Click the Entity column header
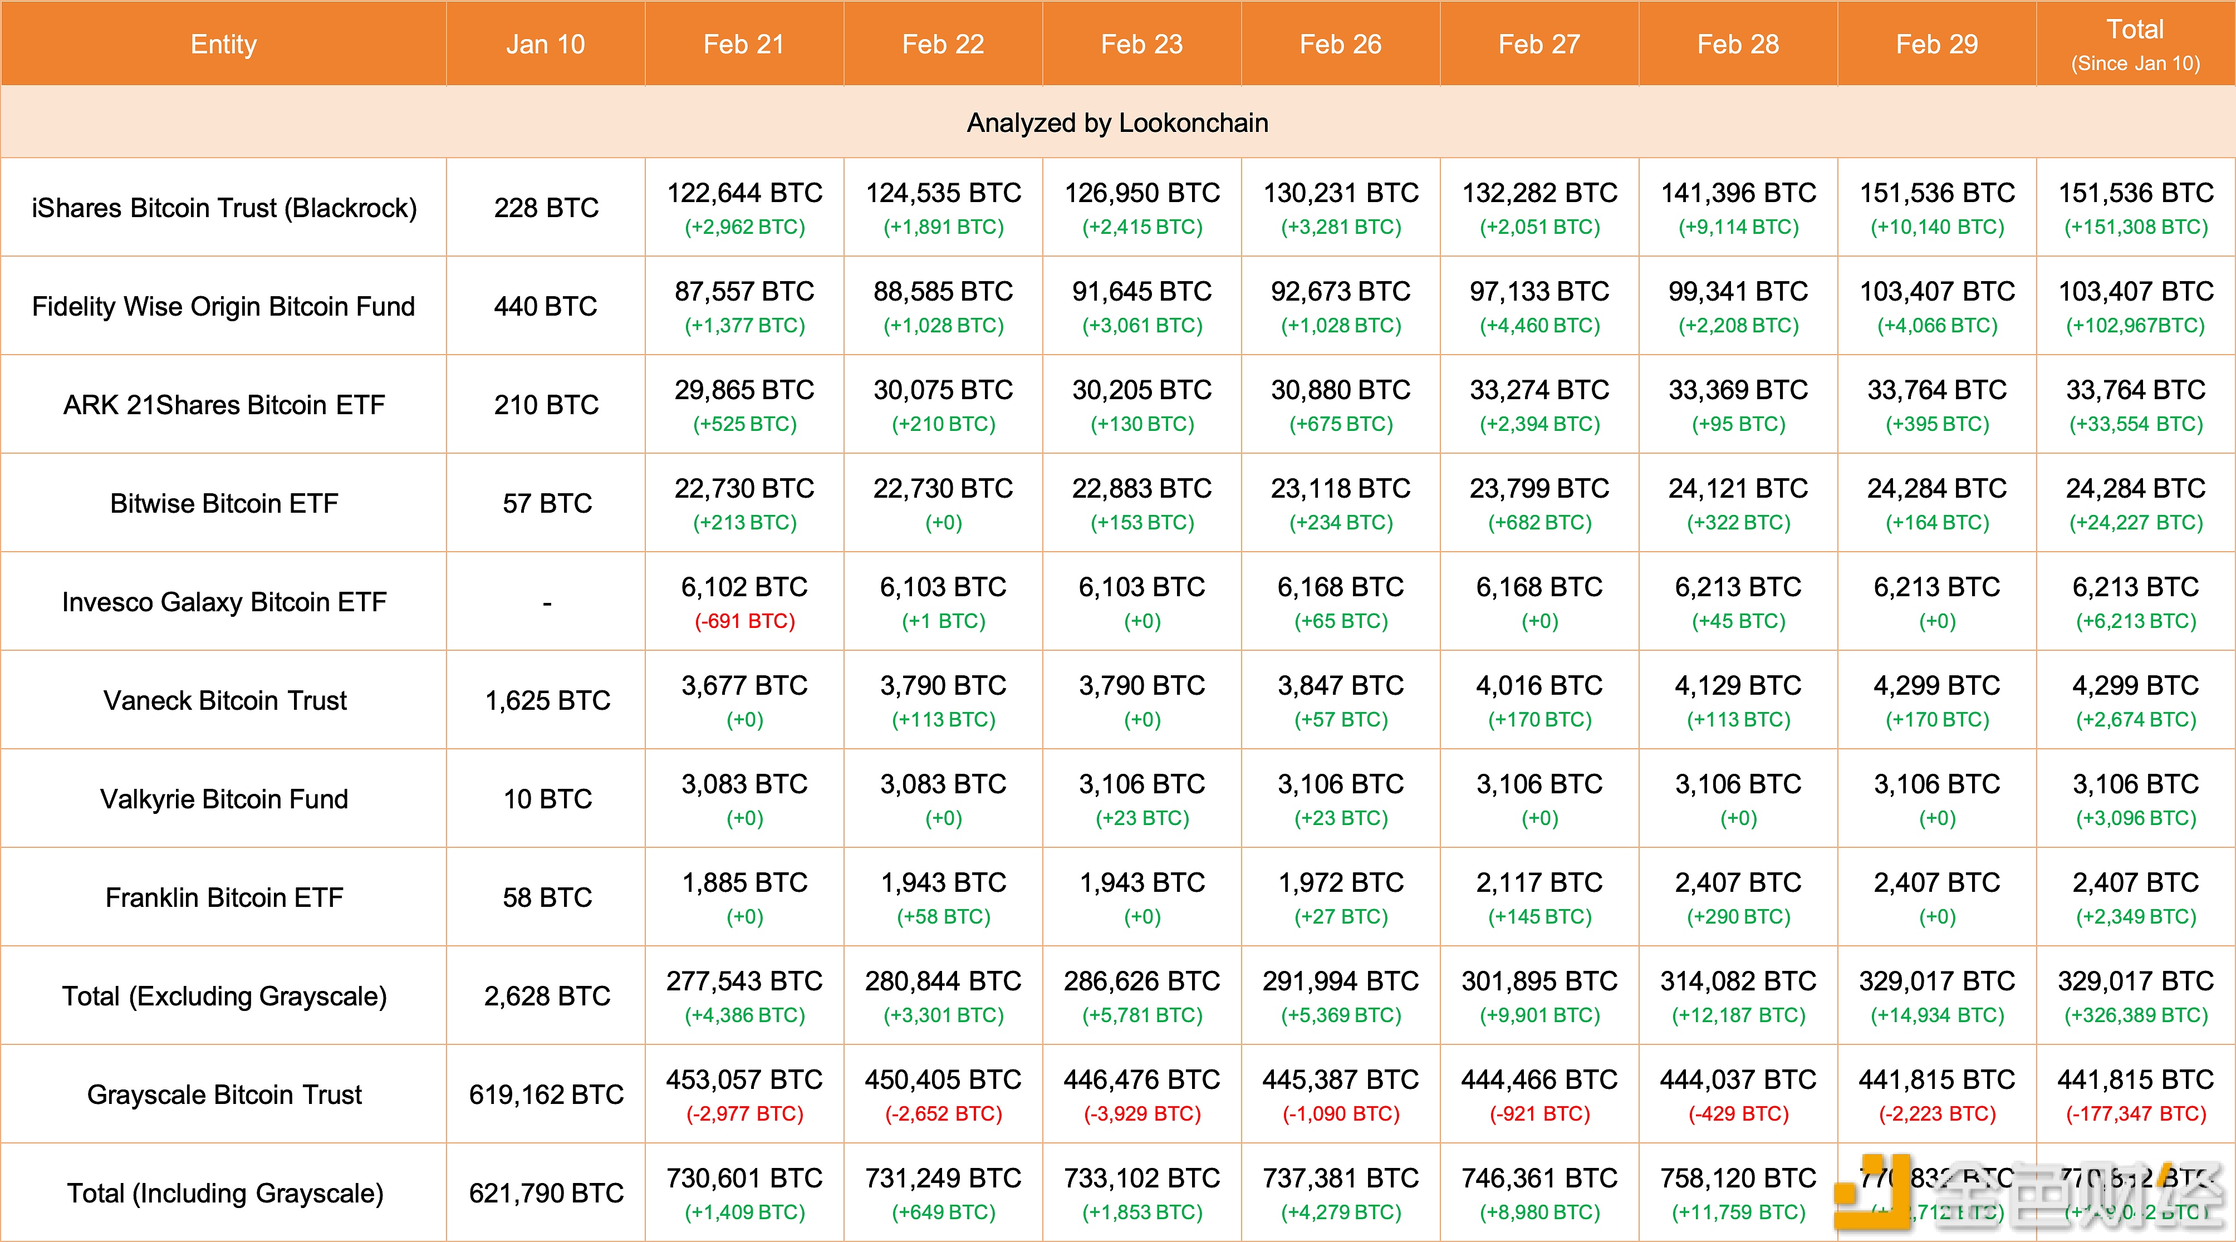 coord(223,45)
